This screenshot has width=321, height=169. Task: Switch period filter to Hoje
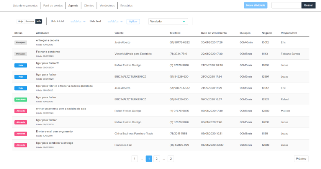click(x=20, y=22)
